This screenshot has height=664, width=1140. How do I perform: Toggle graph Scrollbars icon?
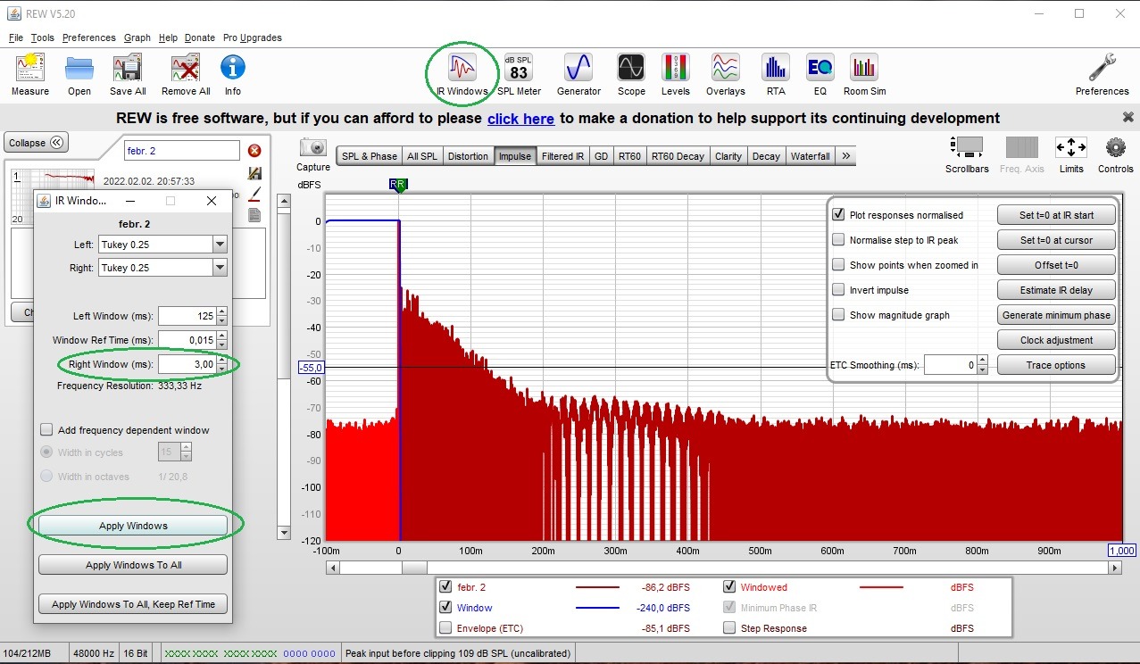pyautogui.click(x=967, y=147)
